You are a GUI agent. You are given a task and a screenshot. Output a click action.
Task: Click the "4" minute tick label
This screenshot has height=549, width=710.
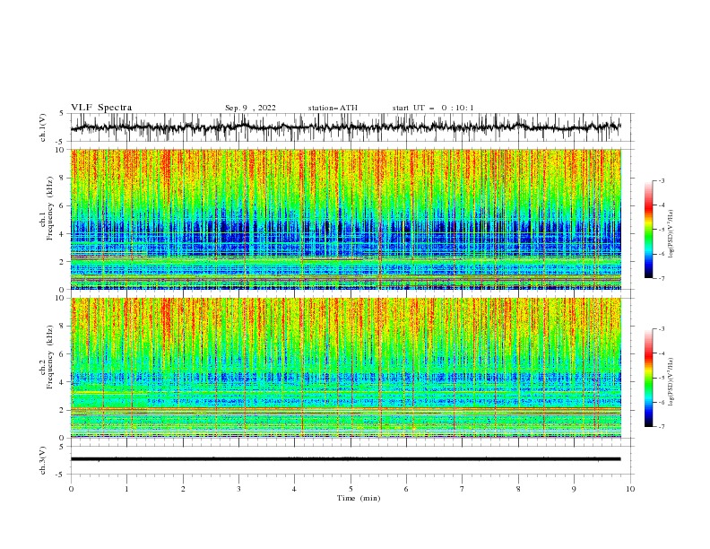[294, 489]
